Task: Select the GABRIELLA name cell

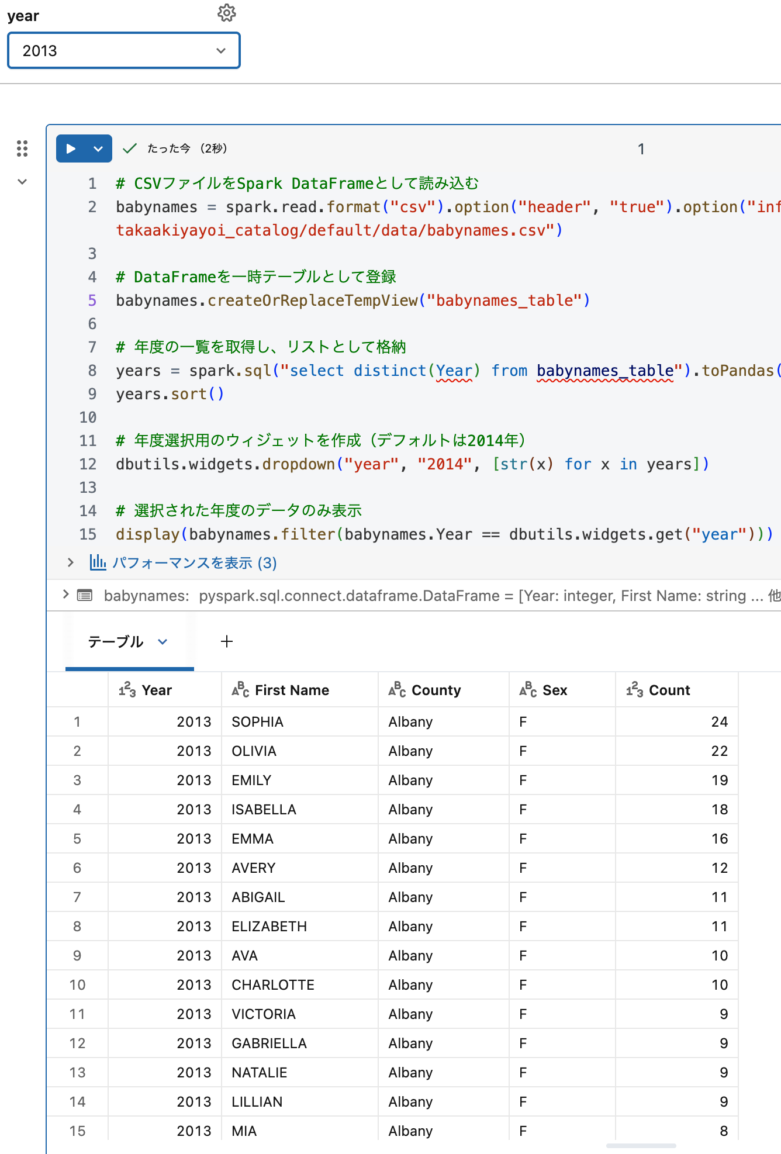Action: pos(300,1044)
